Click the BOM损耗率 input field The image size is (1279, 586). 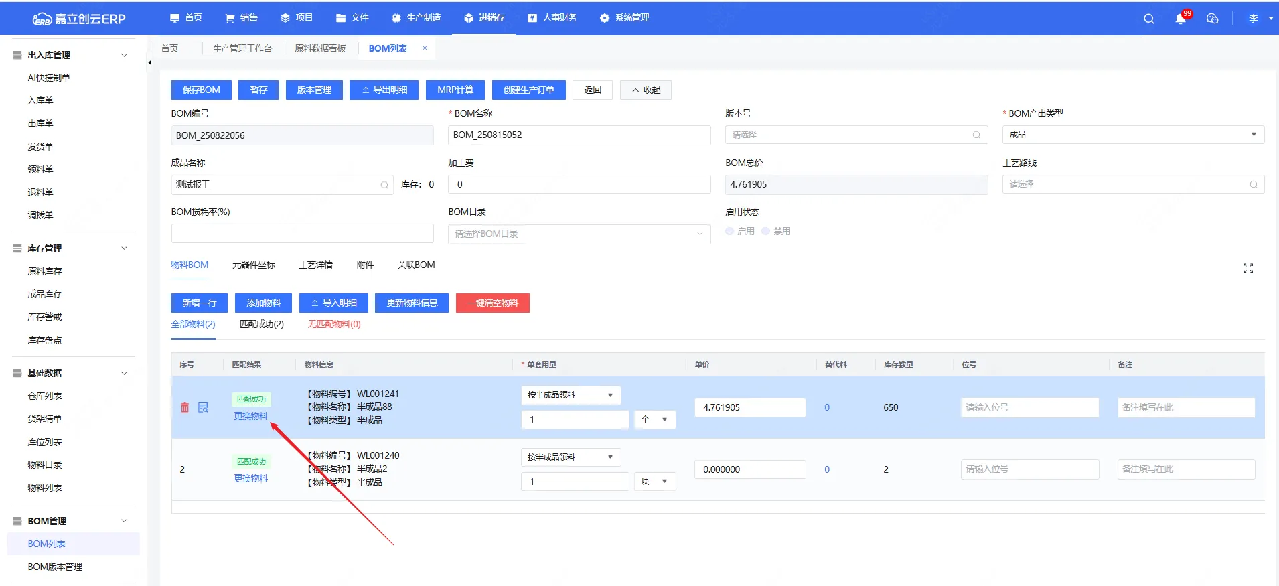[302, 234]
